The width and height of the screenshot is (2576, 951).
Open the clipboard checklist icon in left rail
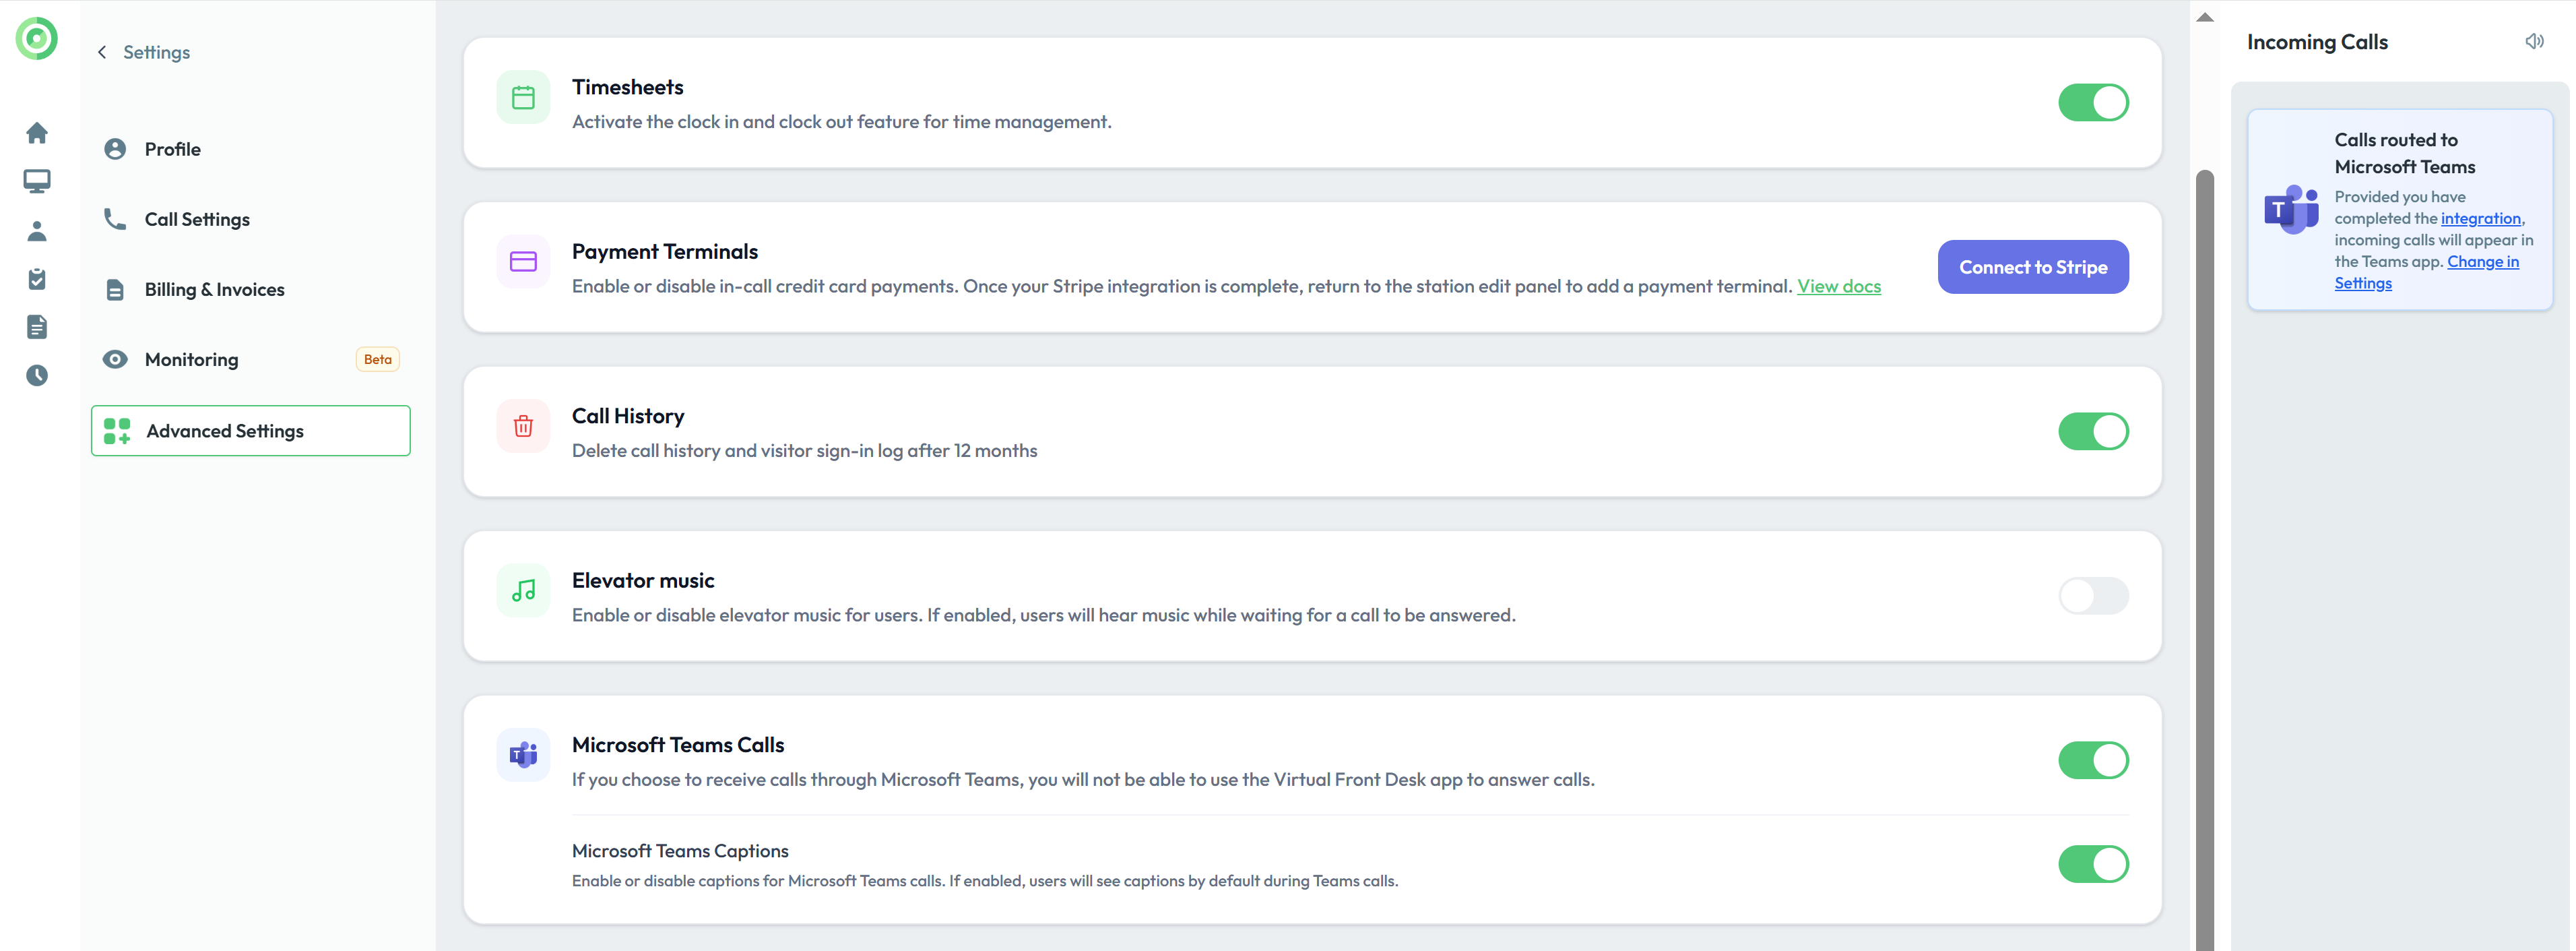click(x=37, y=279)
